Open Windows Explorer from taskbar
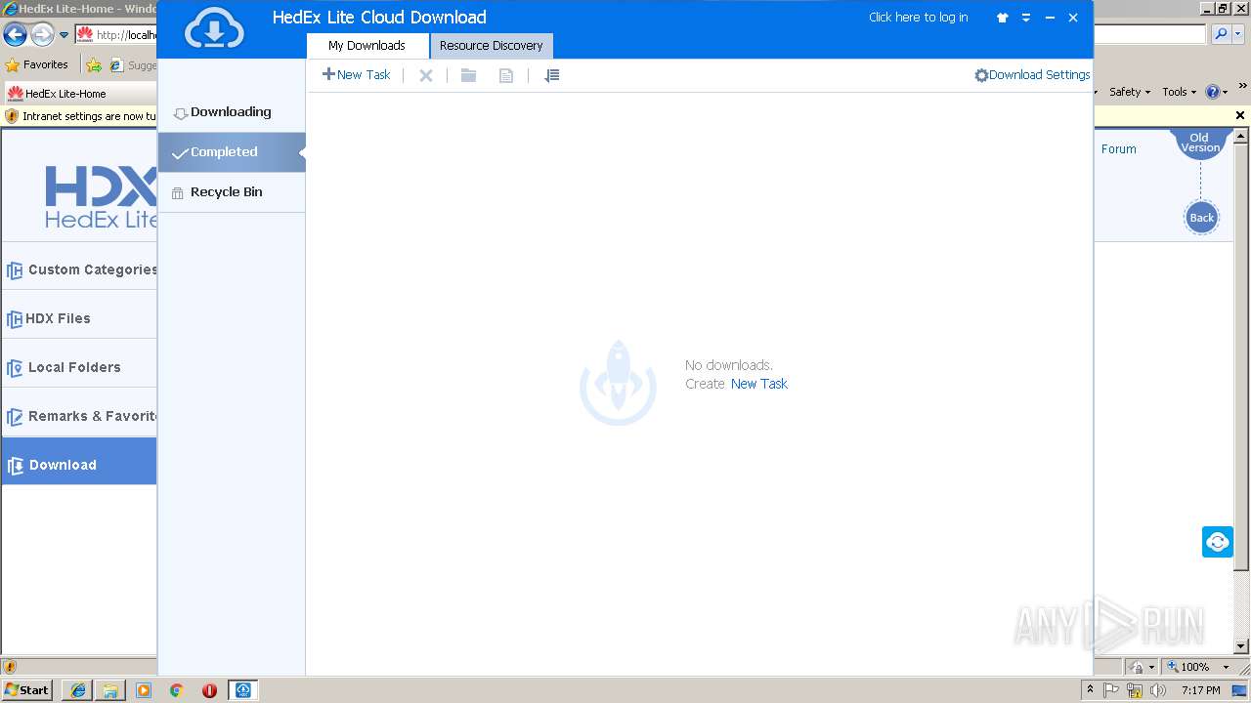Screen dimensions: 1251x703 tap(110, 690)
